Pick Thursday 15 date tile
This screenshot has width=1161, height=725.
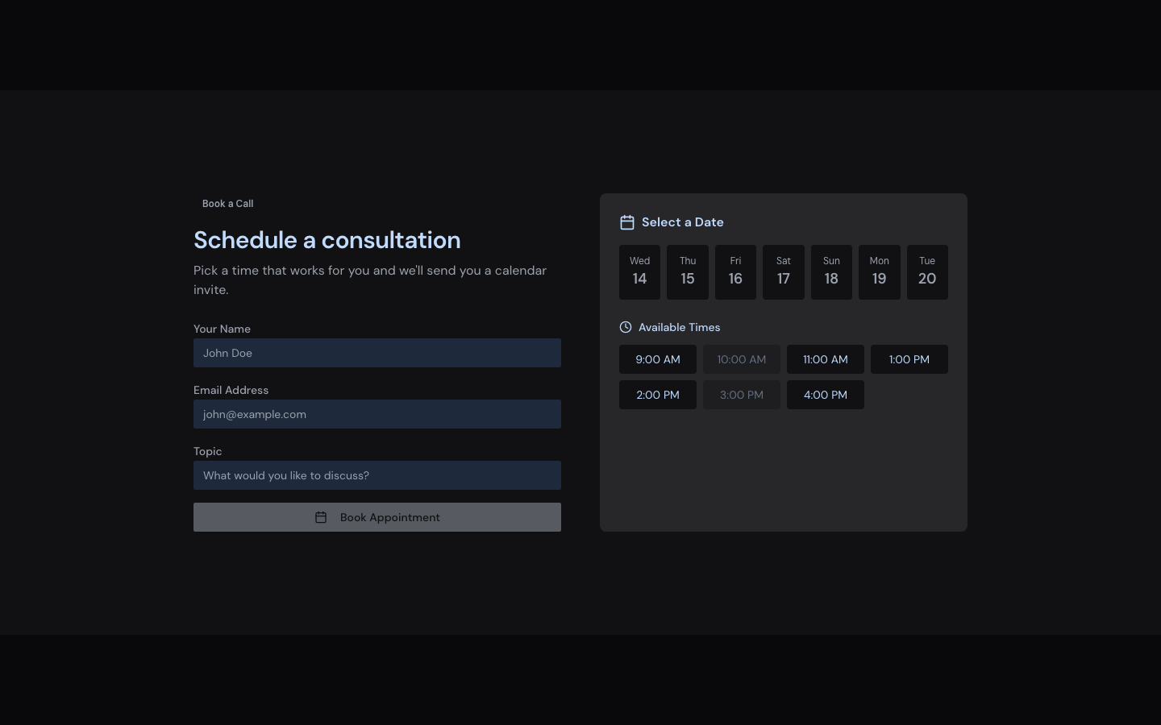pos(688,272)
